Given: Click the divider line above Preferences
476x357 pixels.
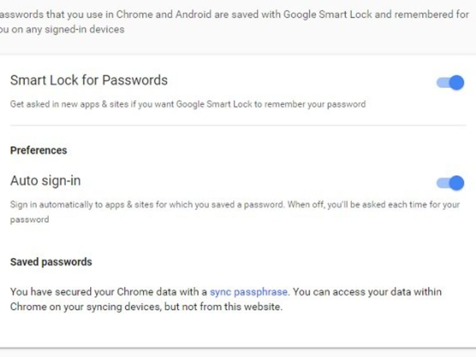Looking at the screenshot, I should click(x=238, y=125).
